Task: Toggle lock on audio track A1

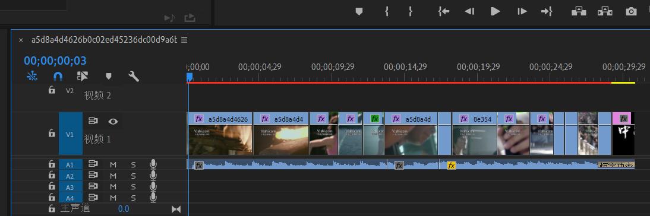Action: click(52, 164)
